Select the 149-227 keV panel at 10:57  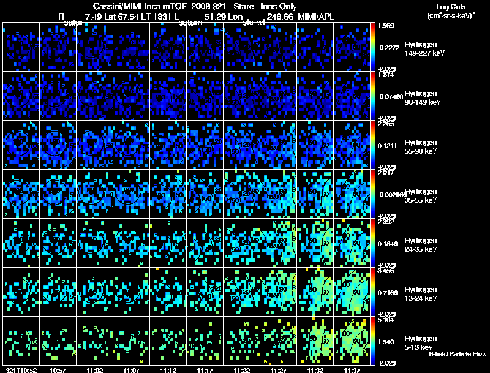[58, 47]
